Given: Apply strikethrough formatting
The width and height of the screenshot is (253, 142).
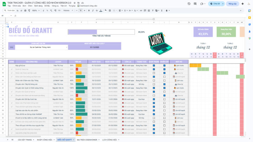Looking at the screenshot, I should (97, 10).
